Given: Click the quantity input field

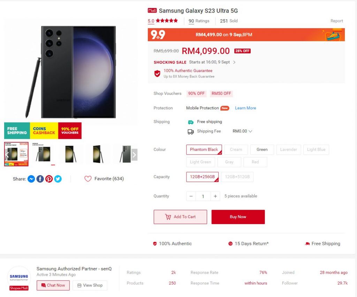Looking at the screenshot, I should (x=203, y=196).
